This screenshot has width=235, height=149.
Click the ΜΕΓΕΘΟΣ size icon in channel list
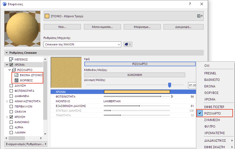click(11, 59)
